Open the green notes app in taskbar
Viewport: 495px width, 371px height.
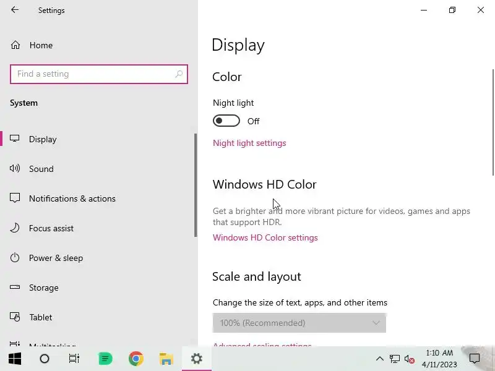(x=105, y=359)
